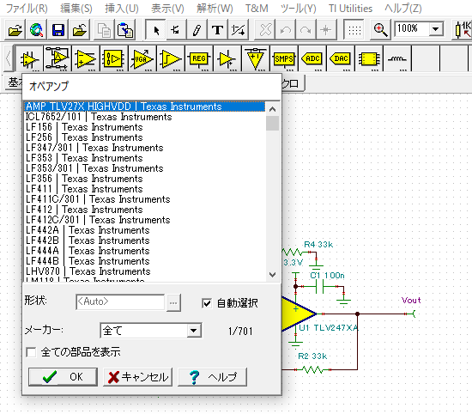Click the instrumentation amplifier icon
Viewport: 472px width, 414px height.
point(114,58)
